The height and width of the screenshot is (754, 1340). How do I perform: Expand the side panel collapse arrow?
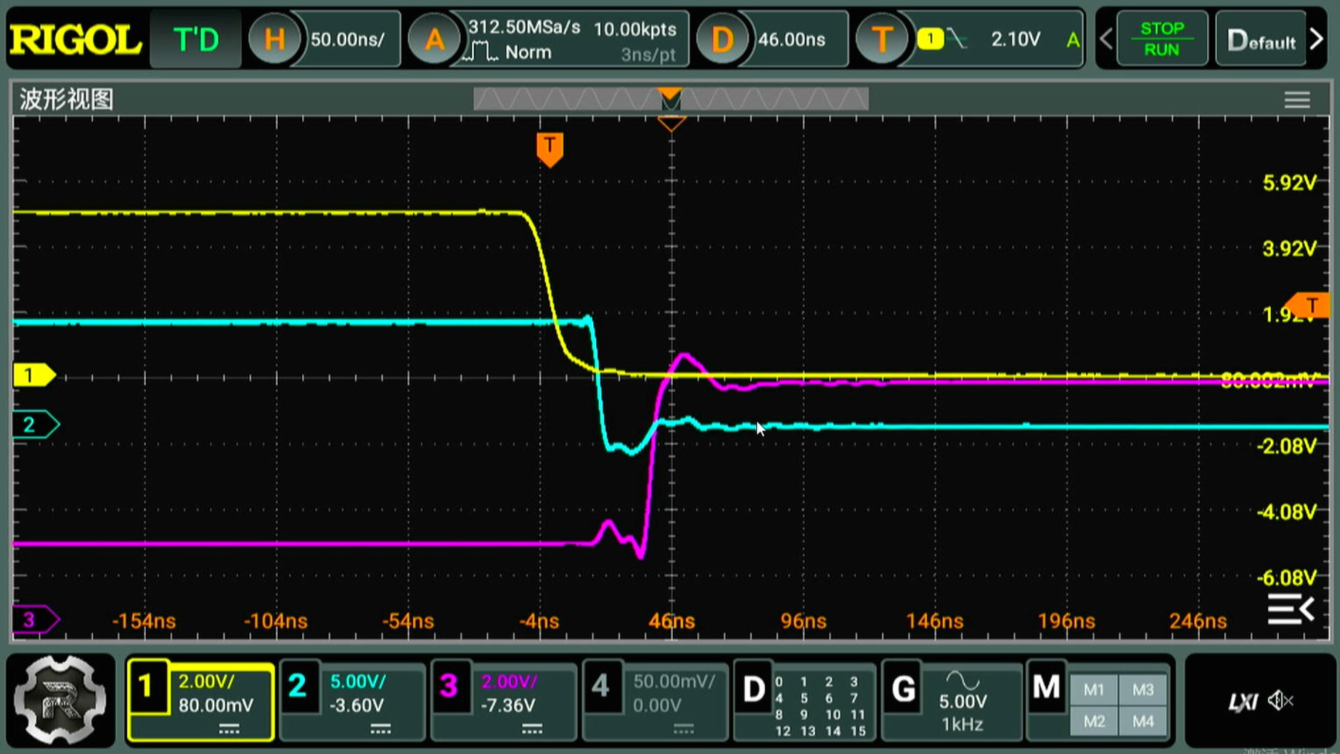pos(1291,609)
